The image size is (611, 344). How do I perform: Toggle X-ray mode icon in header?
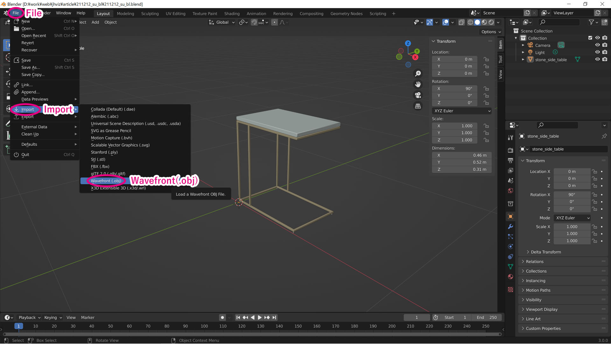(461, 22)
